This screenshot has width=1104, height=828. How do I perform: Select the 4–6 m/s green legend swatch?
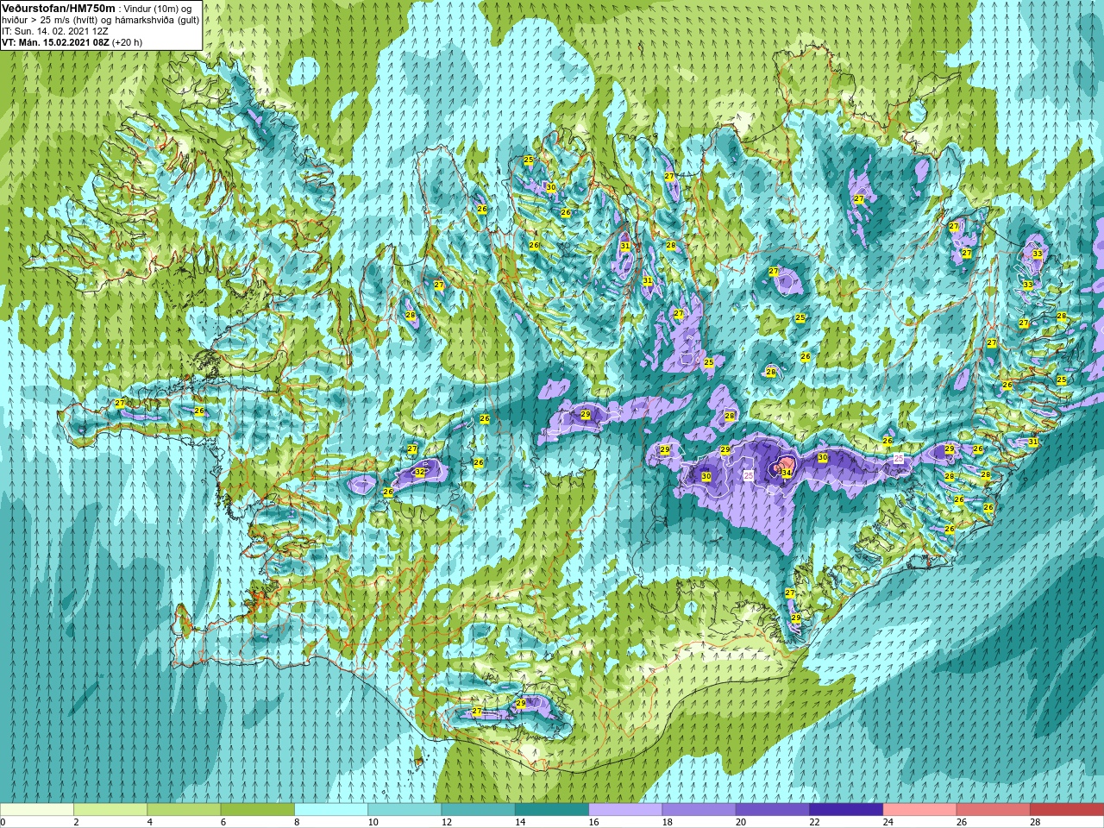(184, 810)
